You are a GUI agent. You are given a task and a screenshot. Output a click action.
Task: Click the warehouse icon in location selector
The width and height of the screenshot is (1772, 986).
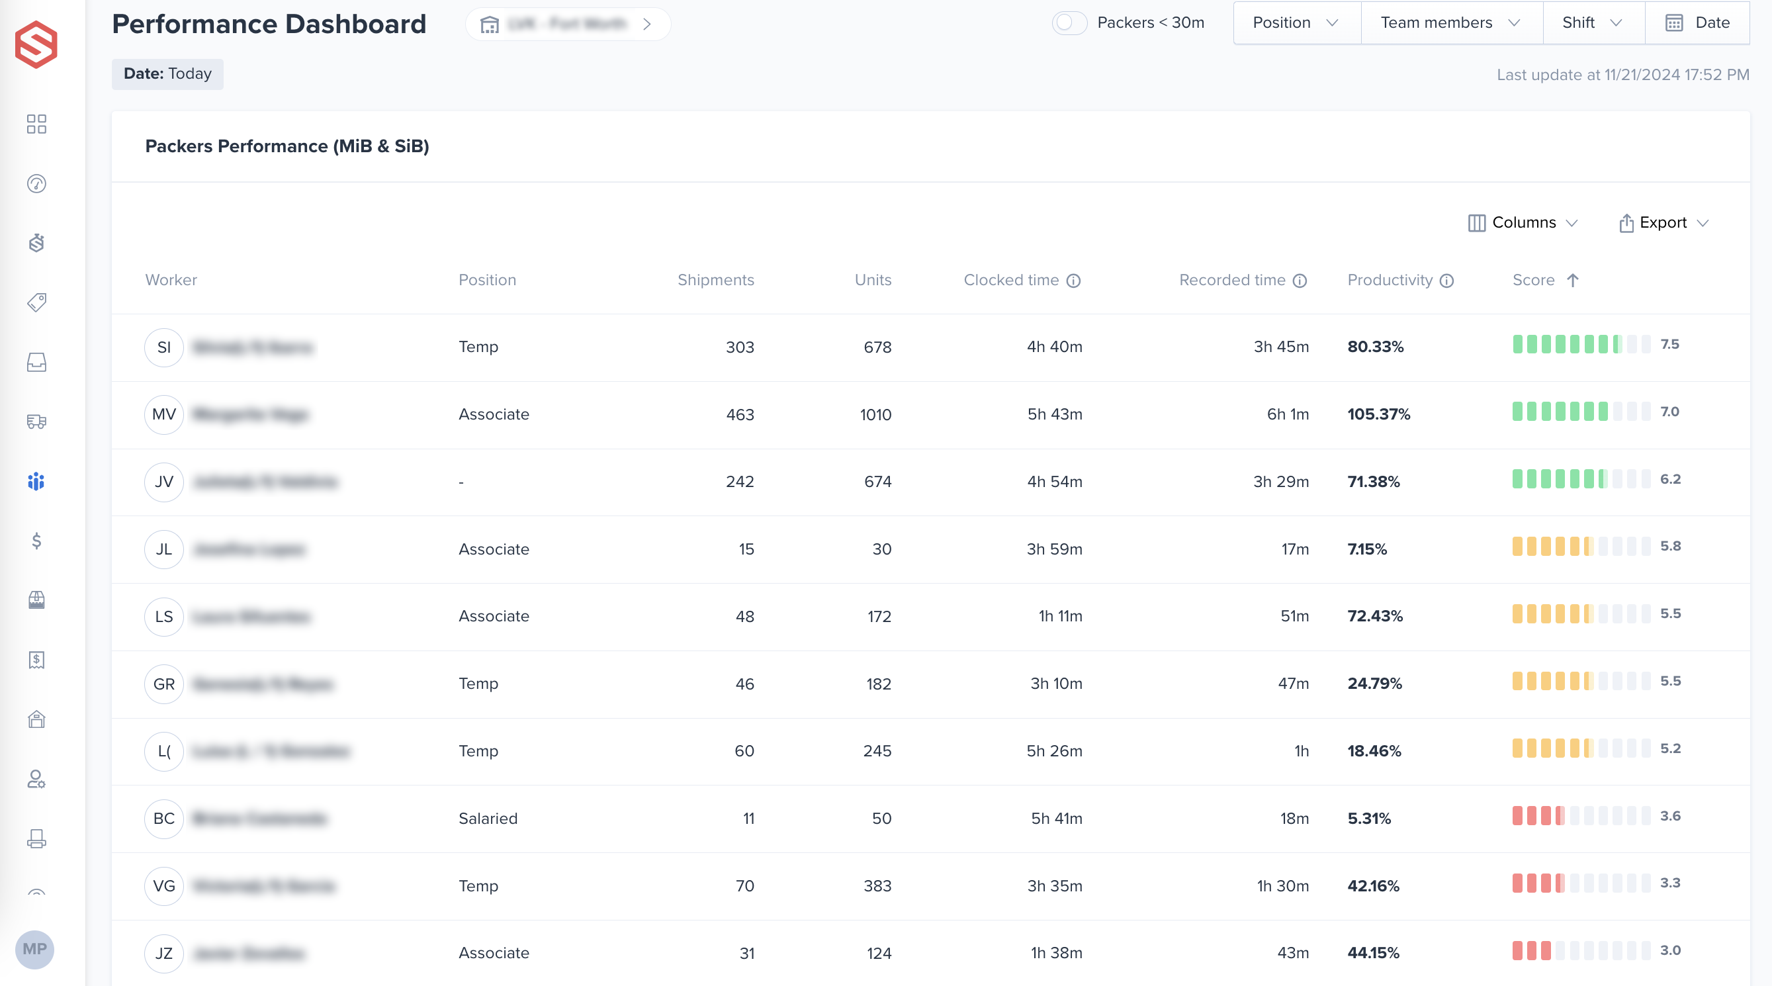[489, 24]
